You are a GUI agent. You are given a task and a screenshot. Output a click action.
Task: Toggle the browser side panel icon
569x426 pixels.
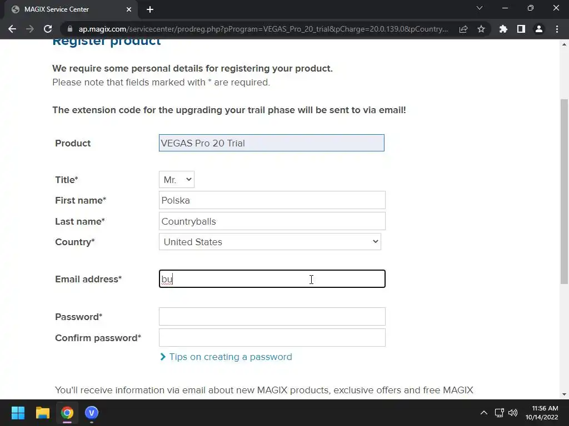pos(521,29)
